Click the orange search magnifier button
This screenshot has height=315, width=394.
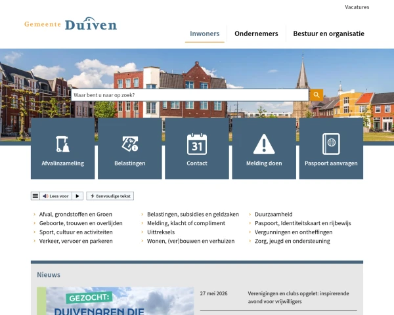pyautogui.click(x=317, y=95)
